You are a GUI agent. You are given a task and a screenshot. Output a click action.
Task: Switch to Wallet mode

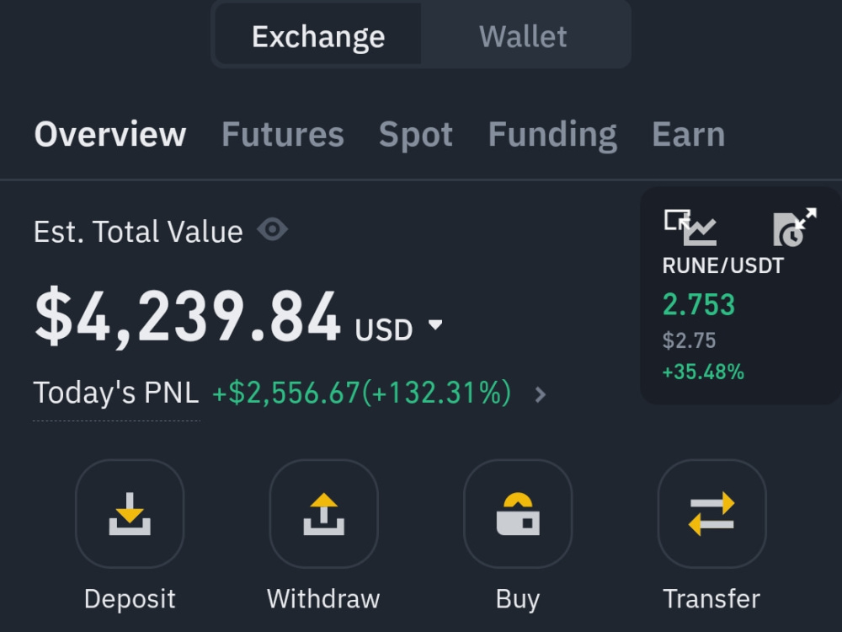[x=523, y=36]
